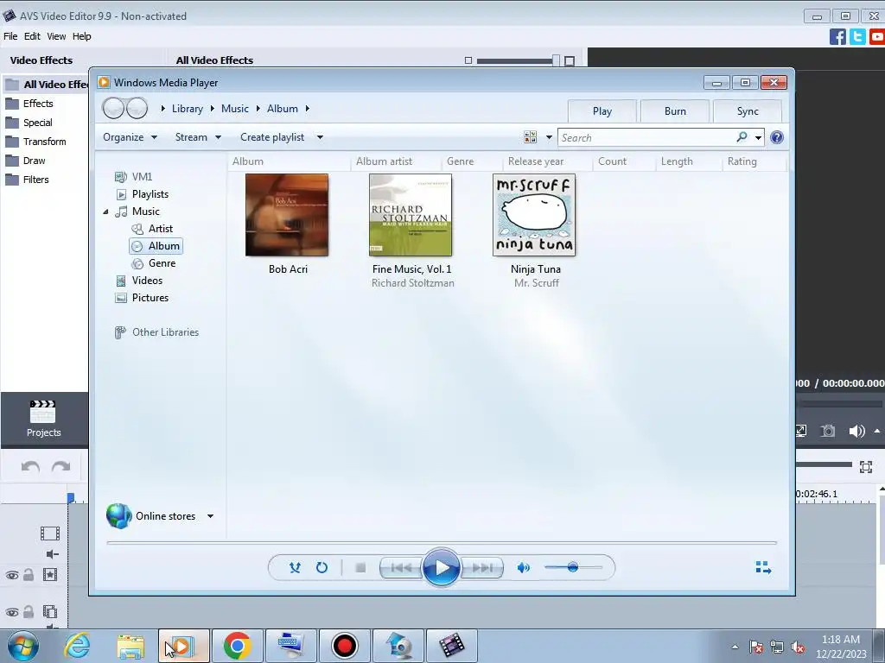Undo last action in AVS editor
This screenshot has height=663, width=885.
pyautogui.click(x=30, y=467)
